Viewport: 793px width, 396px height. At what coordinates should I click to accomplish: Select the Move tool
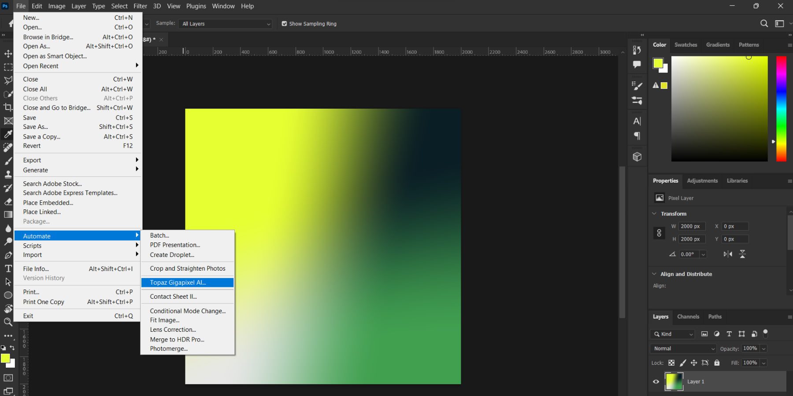click(7, 53)
